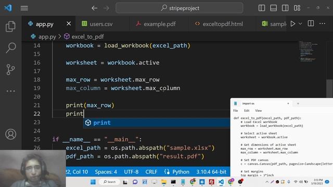
Task: Toggle the primary side bar layout icon
Action: coord(262,8)
